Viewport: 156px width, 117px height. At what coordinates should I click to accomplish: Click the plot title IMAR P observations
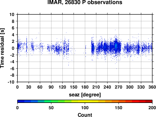[85, 2]
